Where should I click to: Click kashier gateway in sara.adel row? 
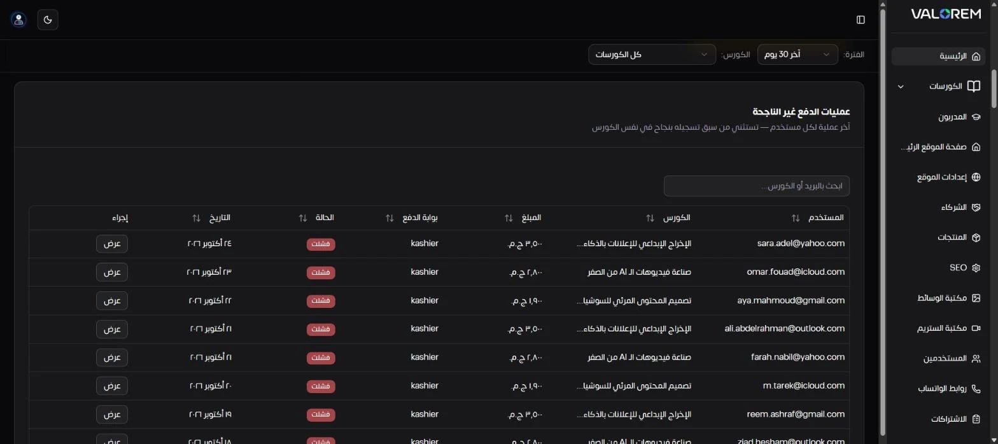(x=425, y=244)
